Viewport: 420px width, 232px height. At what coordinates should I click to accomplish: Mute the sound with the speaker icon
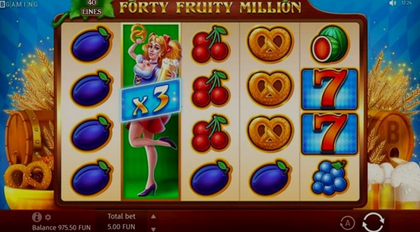(393, 3)
